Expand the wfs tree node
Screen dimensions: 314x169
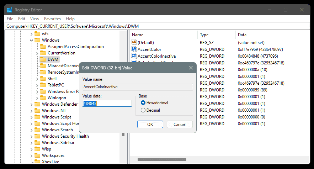click(x=31, y=34)
